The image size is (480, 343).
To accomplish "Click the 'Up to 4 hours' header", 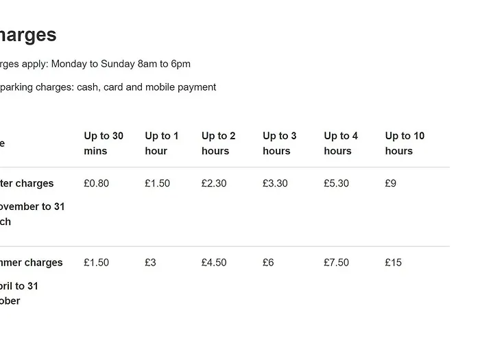I will [x=341, y=143].
